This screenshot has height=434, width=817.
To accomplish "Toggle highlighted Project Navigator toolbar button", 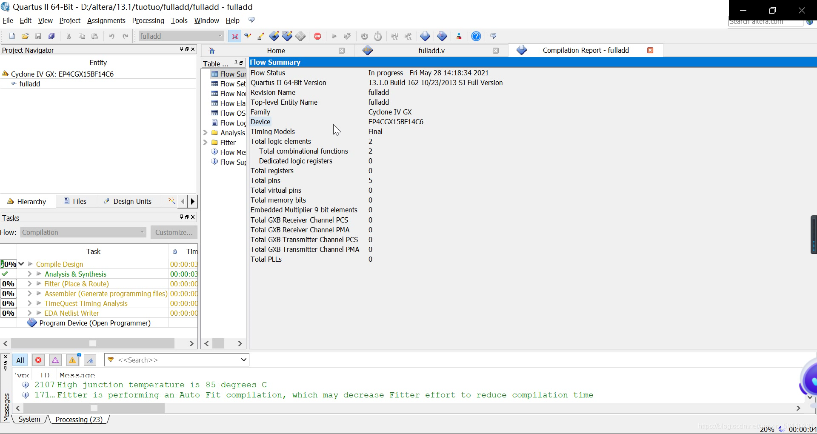I will pyautogui.click(x=234, y=36).
